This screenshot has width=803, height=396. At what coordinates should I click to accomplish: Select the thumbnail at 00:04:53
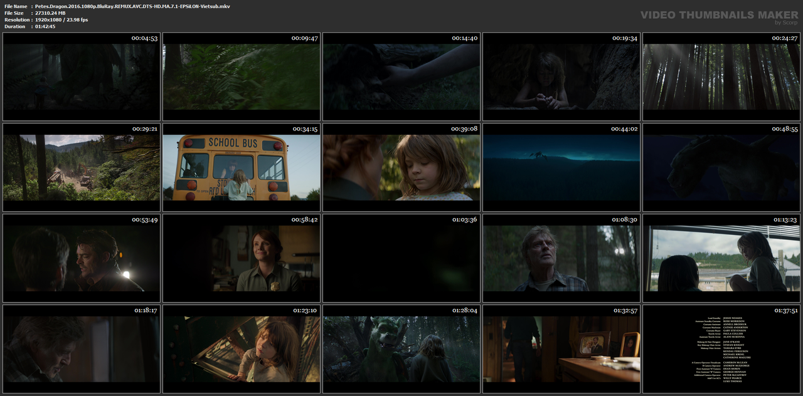tap(82, 77)
